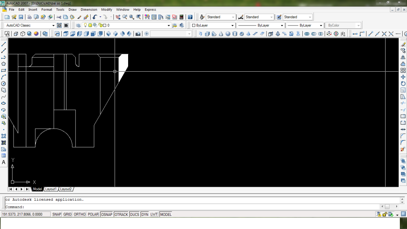This screenshot has height=229, width=407.
Task: Open the Format menu
Action: (x=47, y=9)
